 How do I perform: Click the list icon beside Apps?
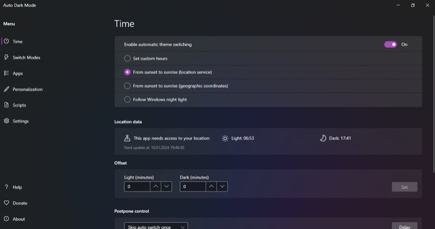[x=7, y=73]
